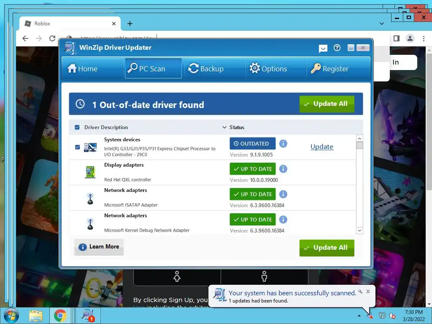Select the female gender icon on Roblox page
The height and width of the screenshot is (324, 432).
click(177, 276)
